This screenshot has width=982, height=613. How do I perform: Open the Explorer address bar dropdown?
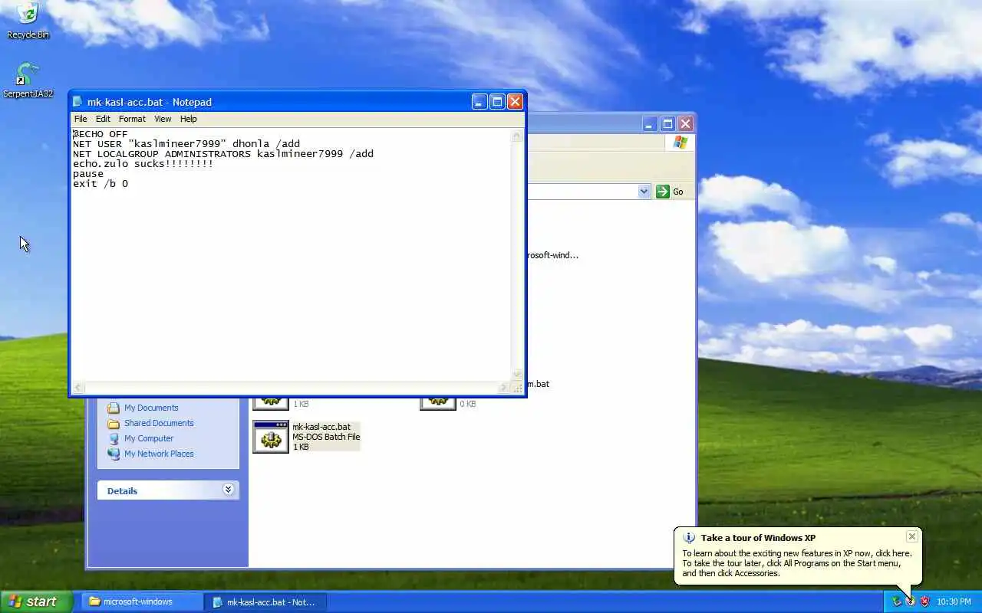coord(644,192)
